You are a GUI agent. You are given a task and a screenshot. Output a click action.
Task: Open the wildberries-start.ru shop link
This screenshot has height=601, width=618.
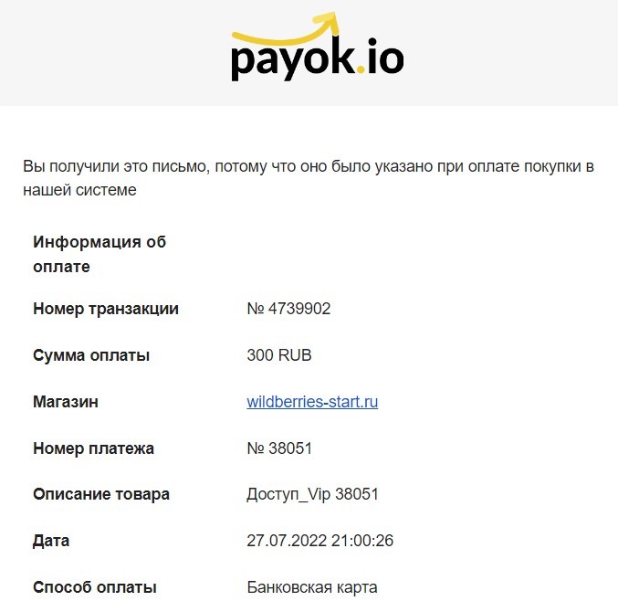(312, 402)
